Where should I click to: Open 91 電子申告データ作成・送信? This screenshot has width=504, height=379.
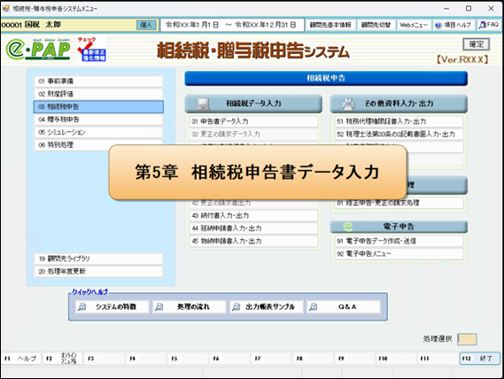(399, 241)
